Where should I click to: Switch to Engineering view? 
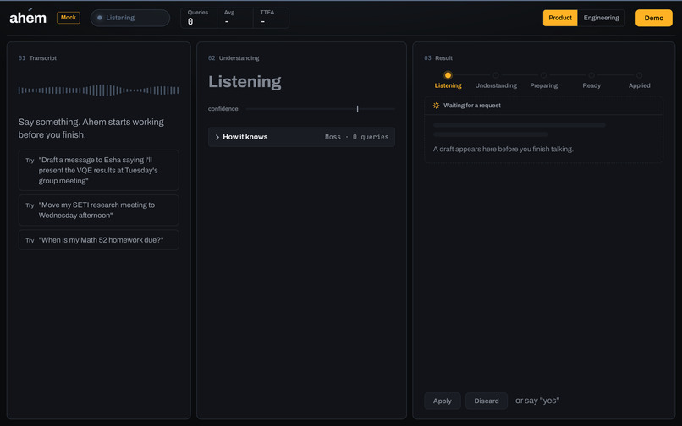(x=601, y=18)
